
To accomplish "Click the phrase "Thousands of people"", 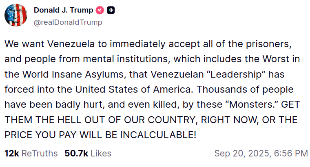I will tap(245, 89).
